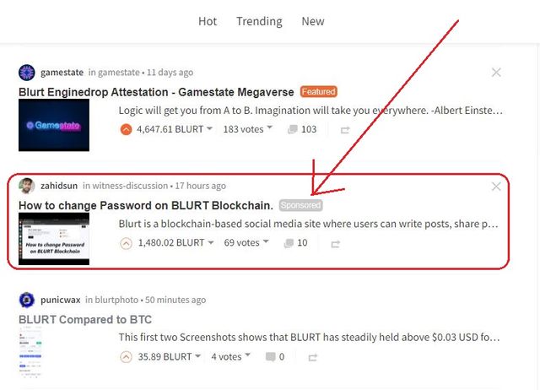The height and width of the screenshot is (390, 540).
Task: Reblog the BLURT Compared to BTC post
Action: pyautogui.click(x=313, y=357)
